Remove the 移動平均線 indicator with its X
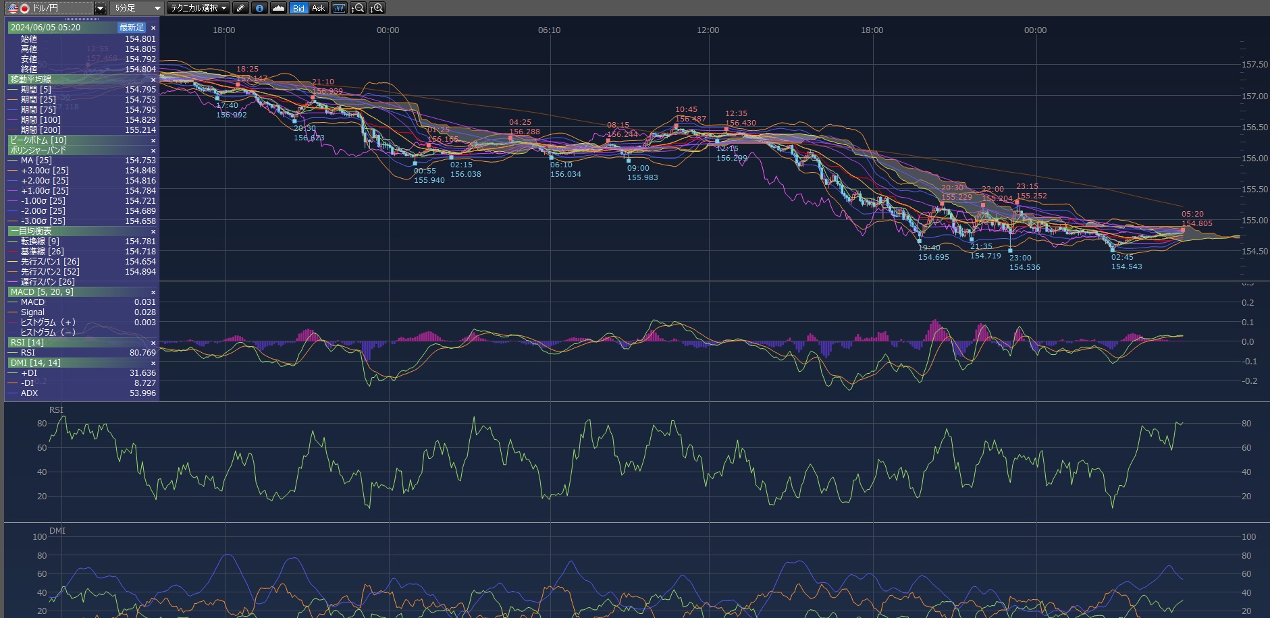Screen dimensions: 1270x618 [x=153, y=80]
